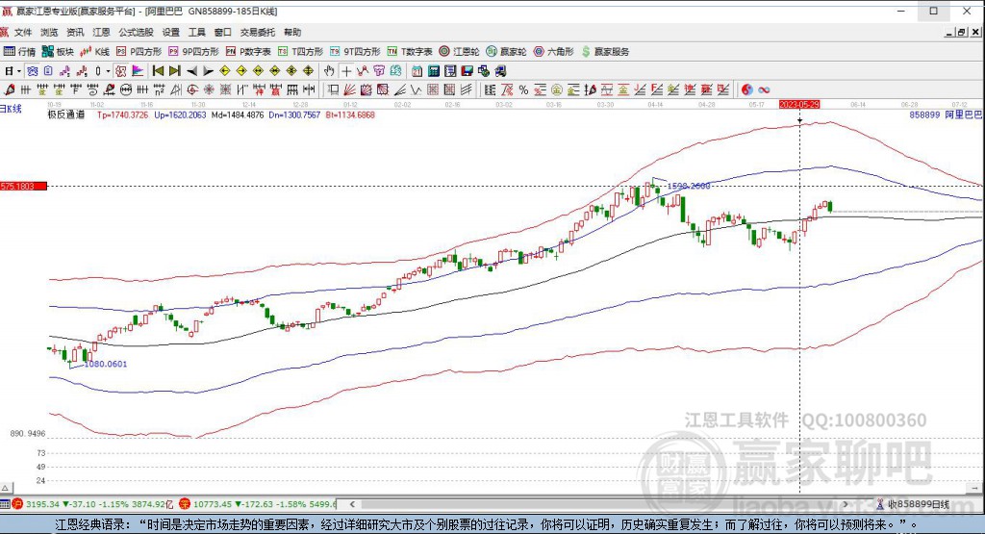Select the hand pan tool
The height and width of the screenshot is (534, 985).
(329, 71)
